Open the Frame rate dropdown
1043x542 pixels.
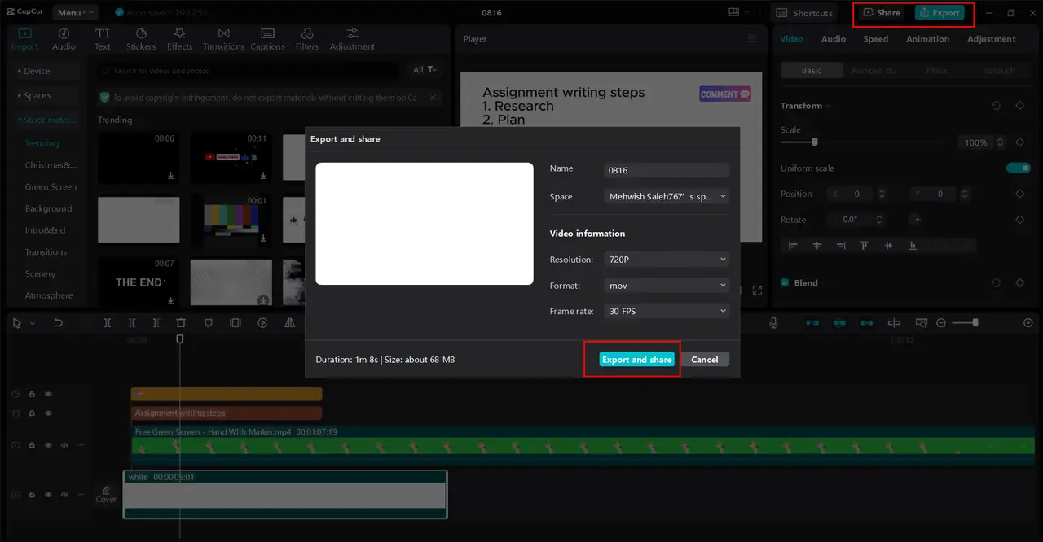coord(667,310)
